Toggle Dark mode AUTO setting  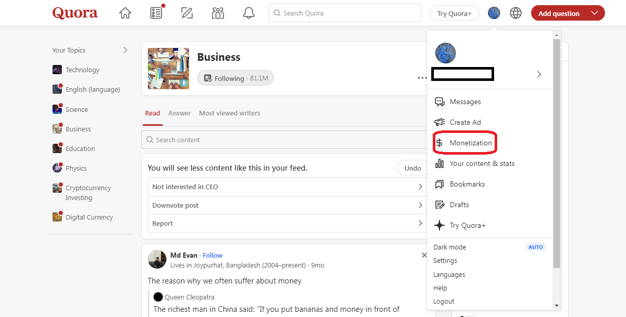tap(535, 247)
